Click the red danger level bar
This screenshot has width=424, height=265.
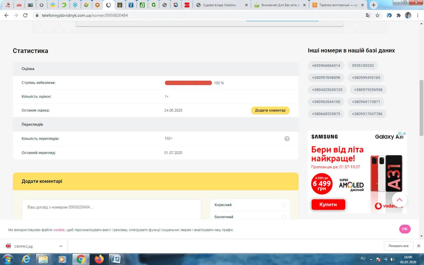click(188, 83)
